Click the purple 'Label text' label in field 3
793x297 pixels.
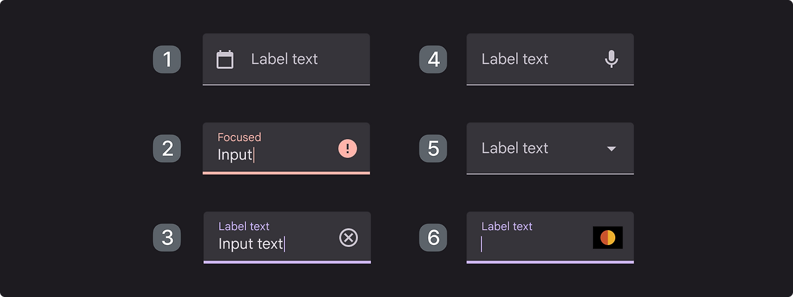tap(244, 226)
